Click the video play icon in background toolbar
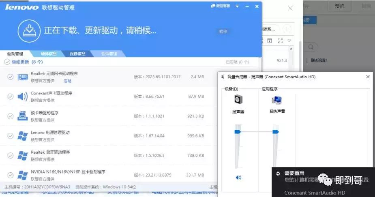 tap(270, 41)
